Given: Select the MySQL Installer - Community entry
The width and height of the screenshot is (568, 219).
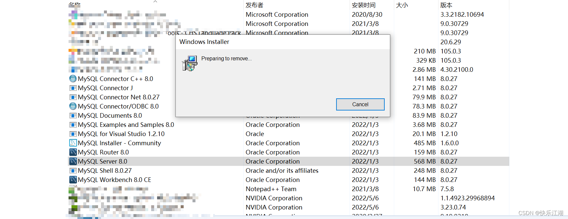Looking at the screenshot, I should tap(119, 143).
